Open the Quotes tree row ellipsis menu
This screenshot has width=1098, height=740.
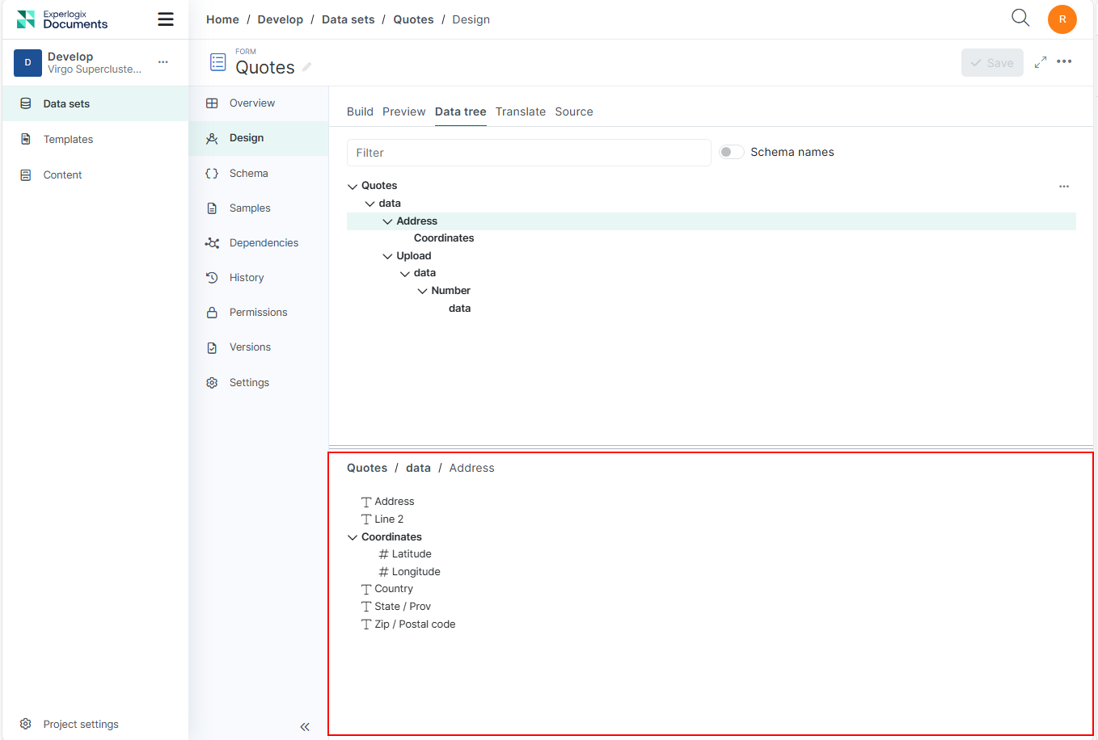pos(1064,186)
